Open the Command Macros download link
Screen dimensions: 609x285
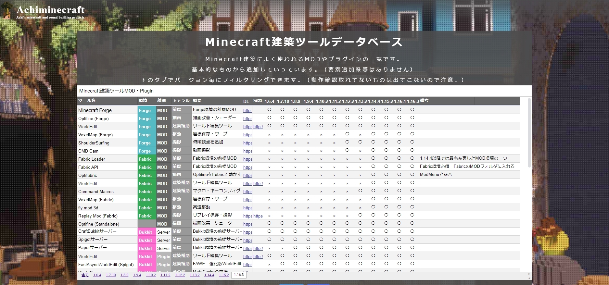click(x=247, y=192)
